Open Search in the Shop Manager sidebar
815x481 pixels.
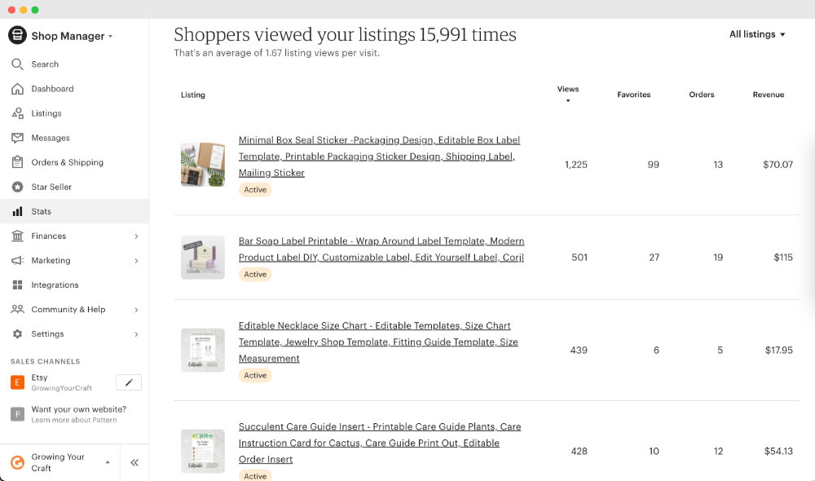click(48, 64)
